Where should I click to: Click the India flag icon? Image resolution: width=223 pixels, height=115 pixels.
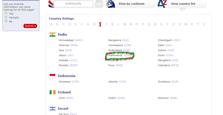52,35
